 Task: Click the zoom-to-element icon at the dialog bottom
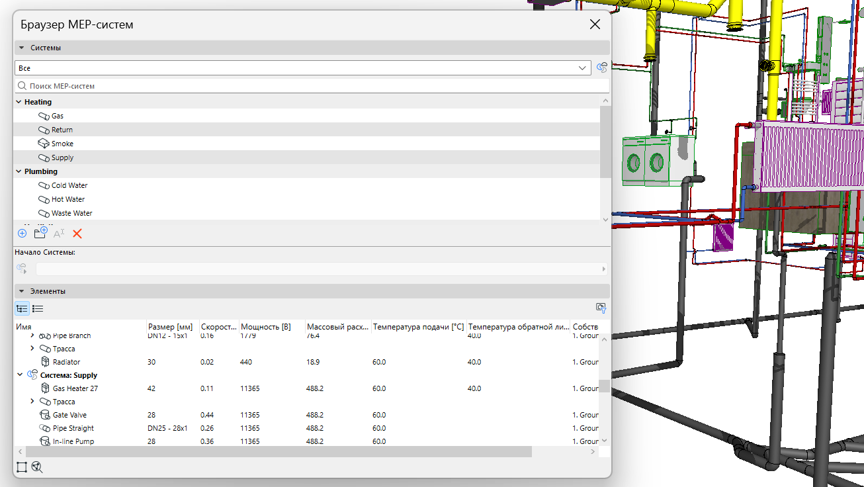coord(37,467)
